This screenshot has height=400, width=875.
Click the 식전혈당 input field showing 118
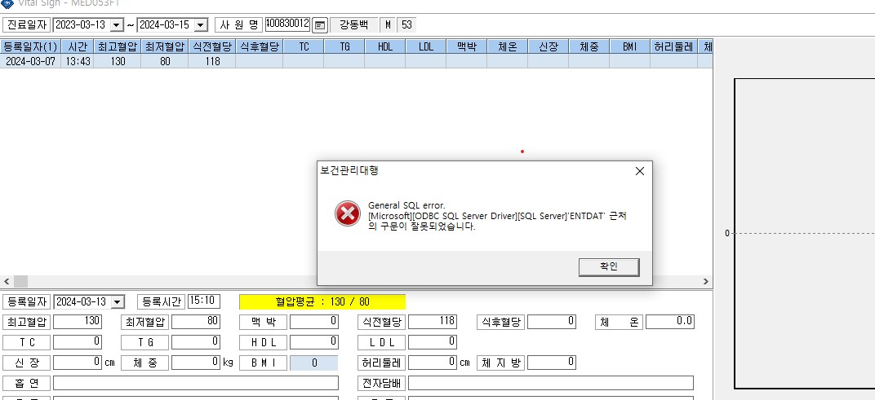point(433,322)
